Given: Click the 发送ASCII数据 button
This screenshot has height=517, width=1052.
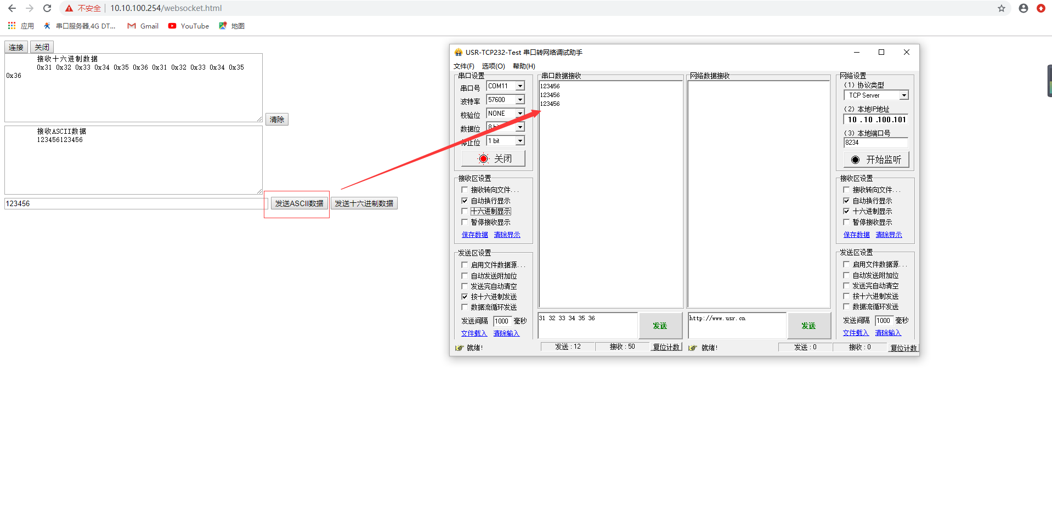Looking at the screenshot, I should (299, 203).
